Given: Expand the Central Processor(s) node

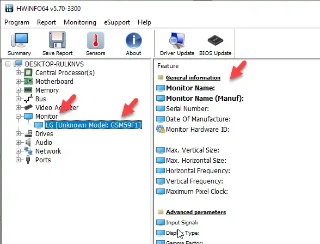Looking at the screenshot, I should (18, 72).
